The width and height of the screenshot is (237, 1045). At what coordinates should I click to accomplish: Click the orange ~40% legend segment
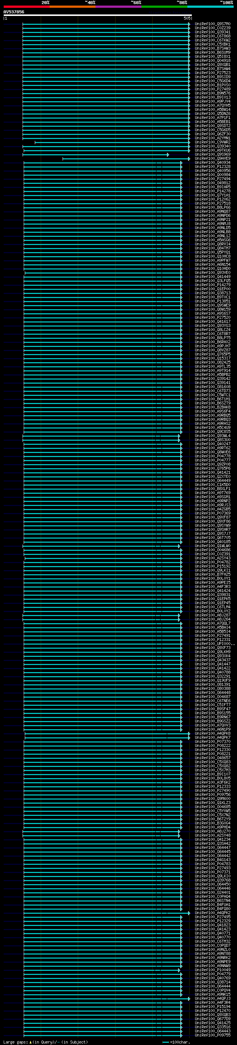coord(73,7)
